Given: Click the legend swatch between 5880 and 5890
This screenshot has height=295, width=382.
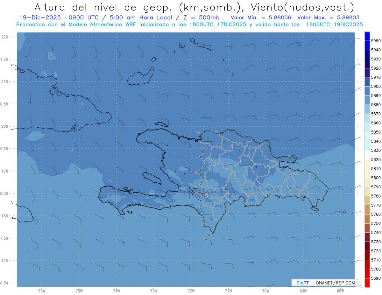Looking at the screenshot, I should tap(367, 100).
